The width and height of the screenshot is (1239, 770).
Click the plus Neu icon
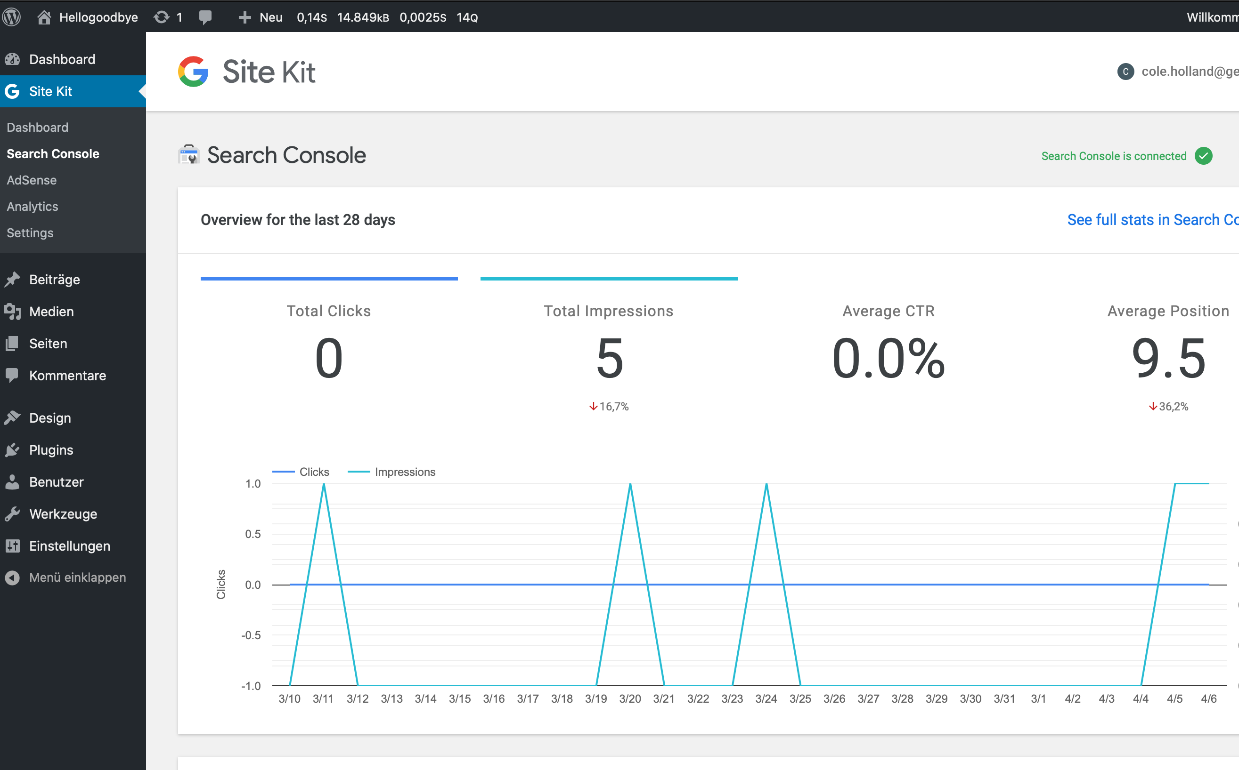pyautogui.click(x=245, y=17)
